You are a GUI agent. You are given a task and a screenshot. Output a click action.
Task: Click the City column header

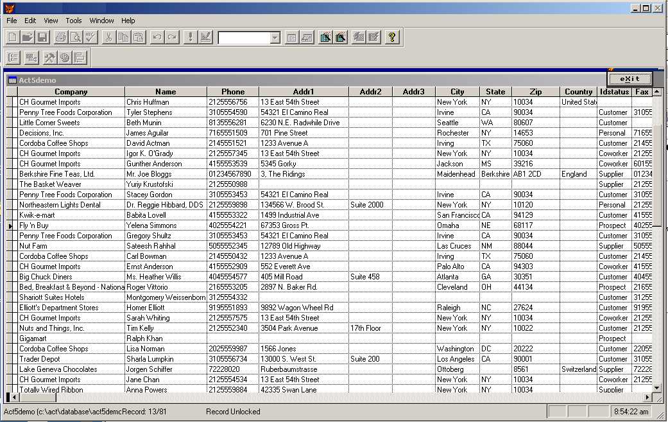[x=458, y=92]
